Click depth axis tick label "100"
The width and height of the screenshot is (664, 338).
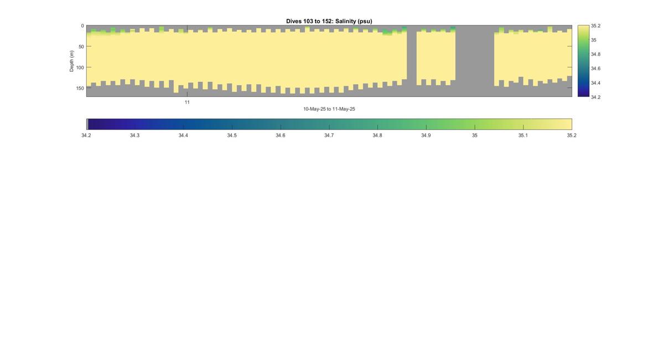(x=80, y=67)
